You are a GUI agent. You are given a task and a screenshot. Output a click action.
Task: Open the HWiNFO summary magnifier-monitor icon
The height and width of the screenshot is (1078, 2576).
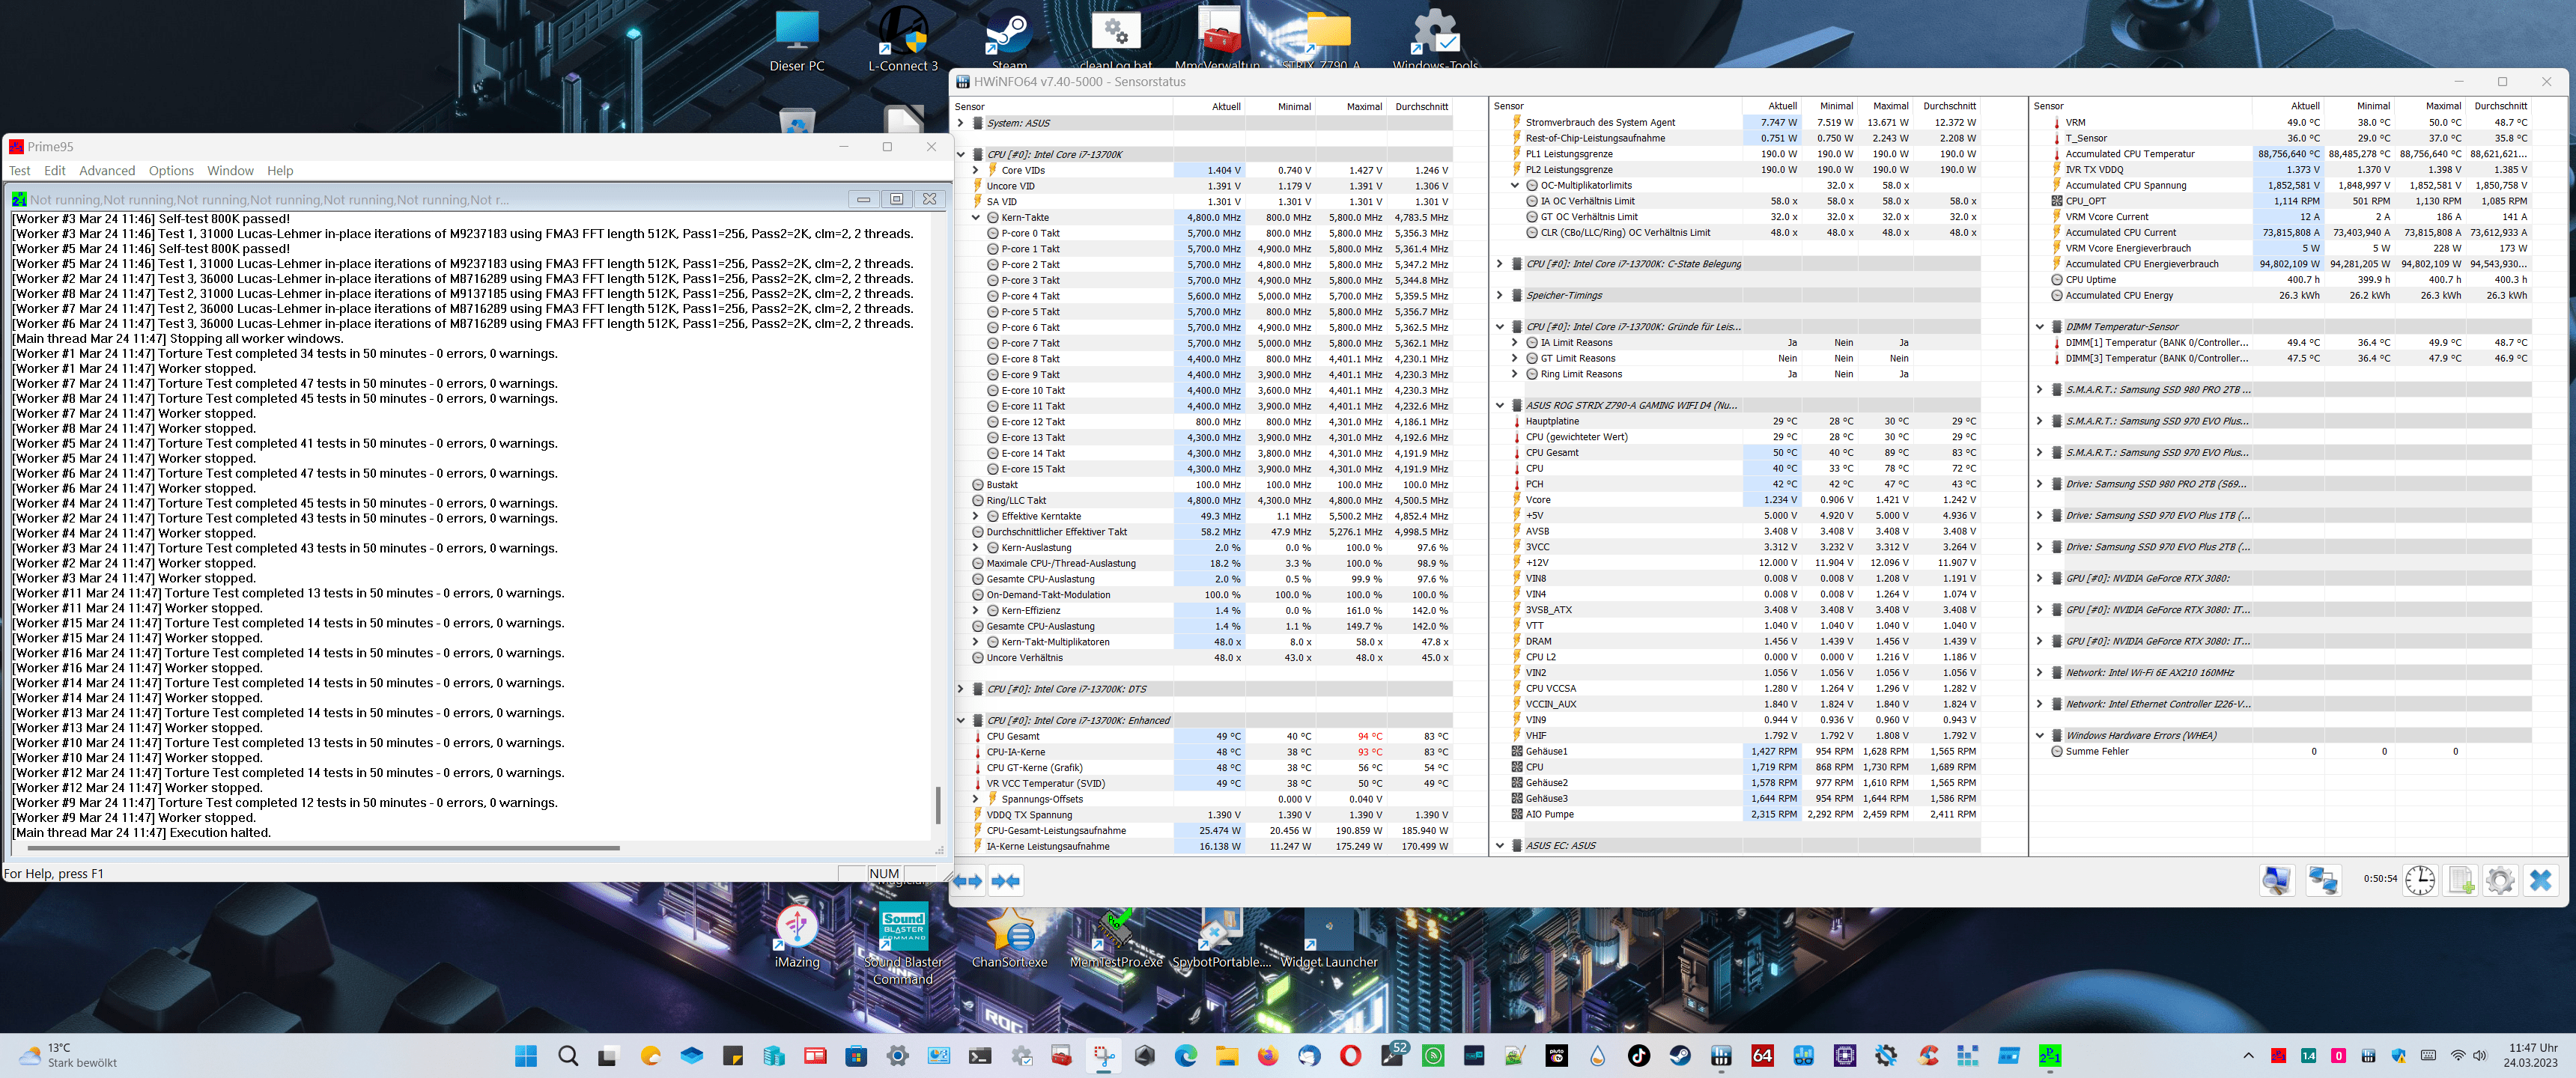click(2277, 880)
